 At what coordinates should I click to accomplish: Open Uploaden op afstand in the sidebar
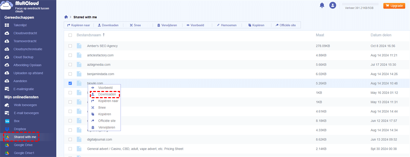(x=28, y=73)
